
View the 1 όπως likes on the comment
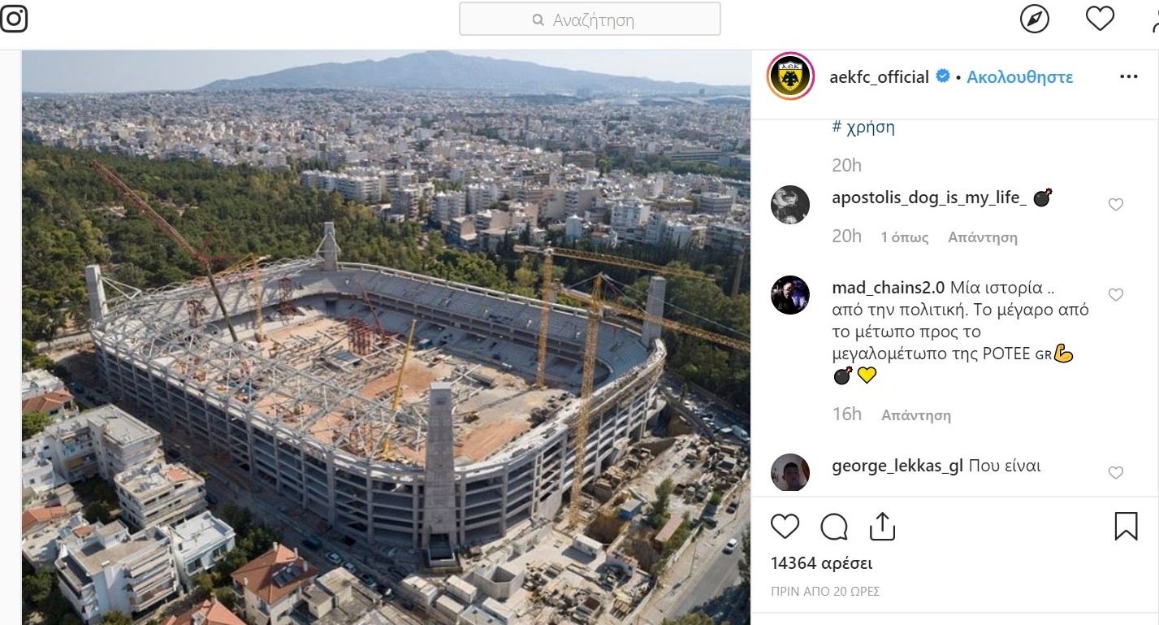pos(905,237)
